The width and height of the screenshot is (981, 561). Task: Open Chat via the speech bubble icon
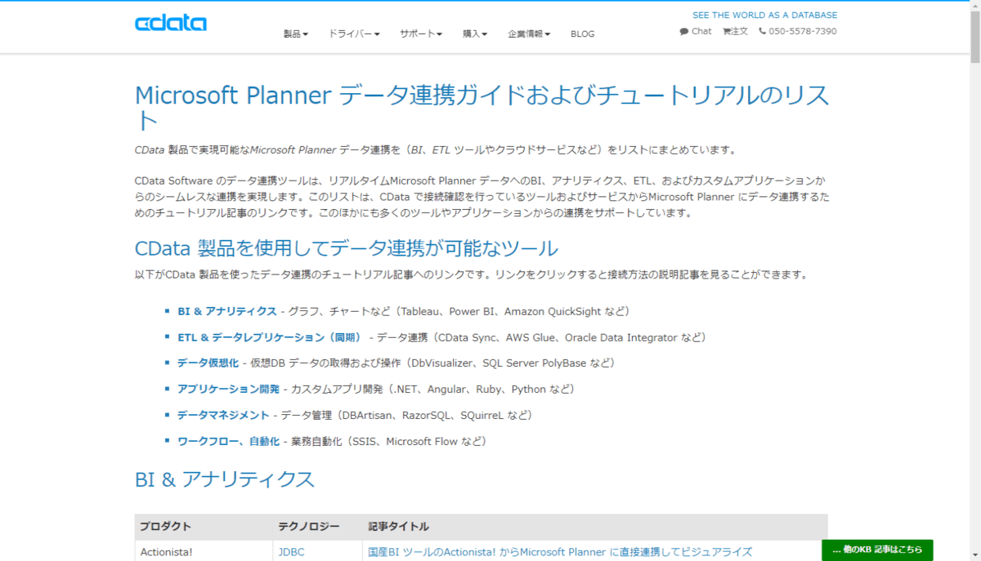tap(696, 31)
